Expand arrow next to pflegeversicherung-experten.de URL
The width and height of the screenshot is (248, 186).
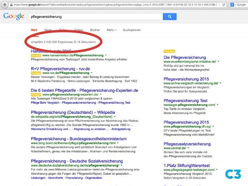click(101, 94)
